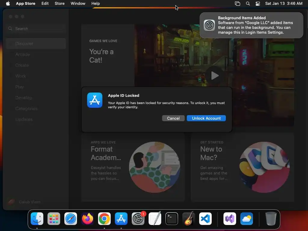Select Updates in sidebar

point(36,119)
